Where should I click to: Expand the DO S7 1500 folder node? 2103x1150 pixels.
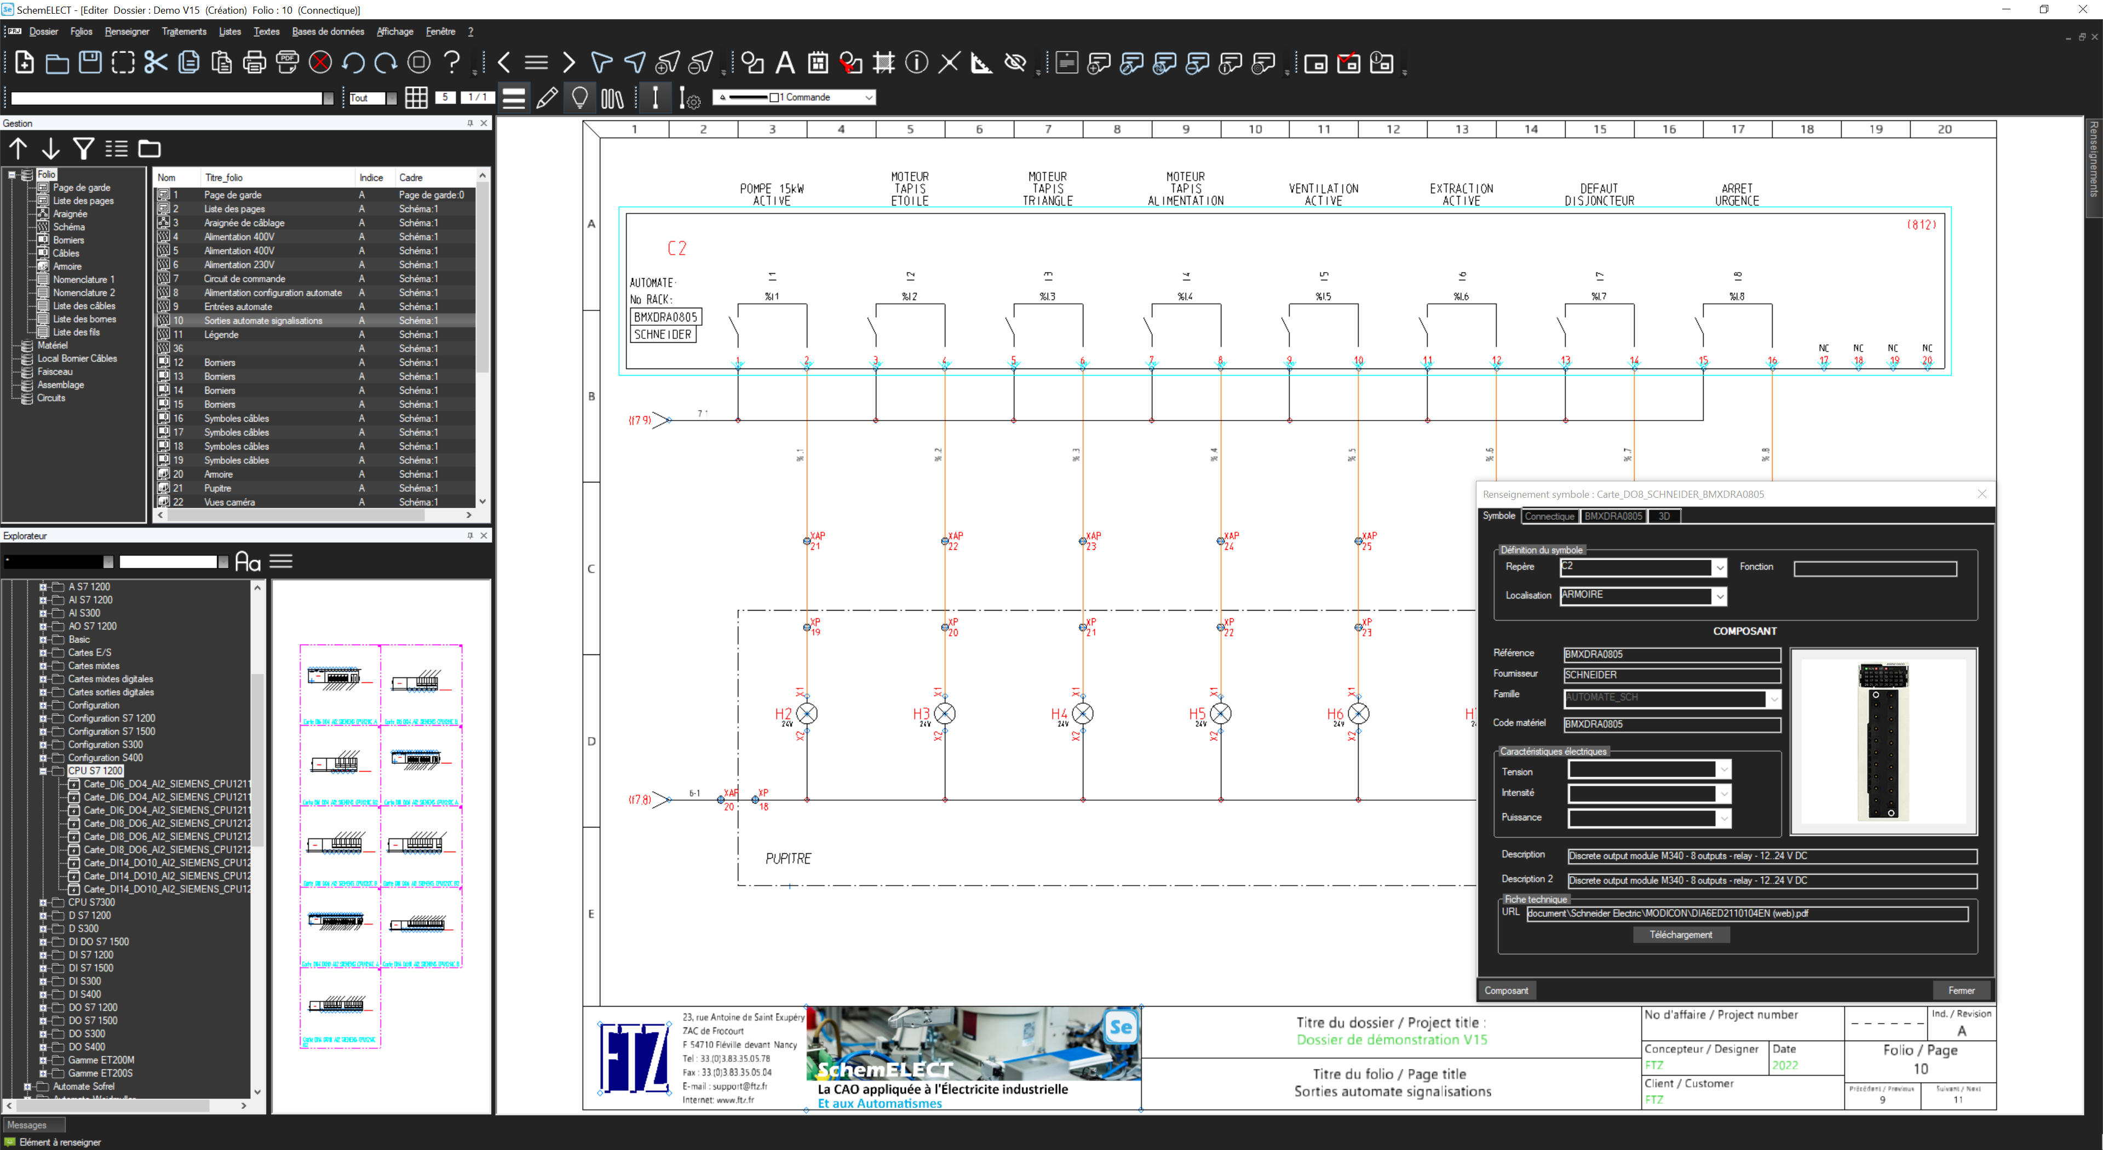click(x=43, y=1020)
